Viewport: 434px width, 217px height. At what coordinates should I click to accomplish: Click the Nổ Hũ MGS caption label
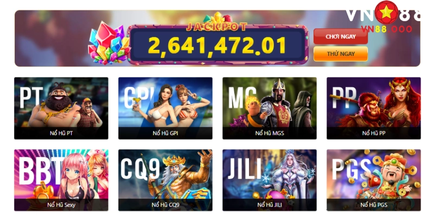coord(269,133)
